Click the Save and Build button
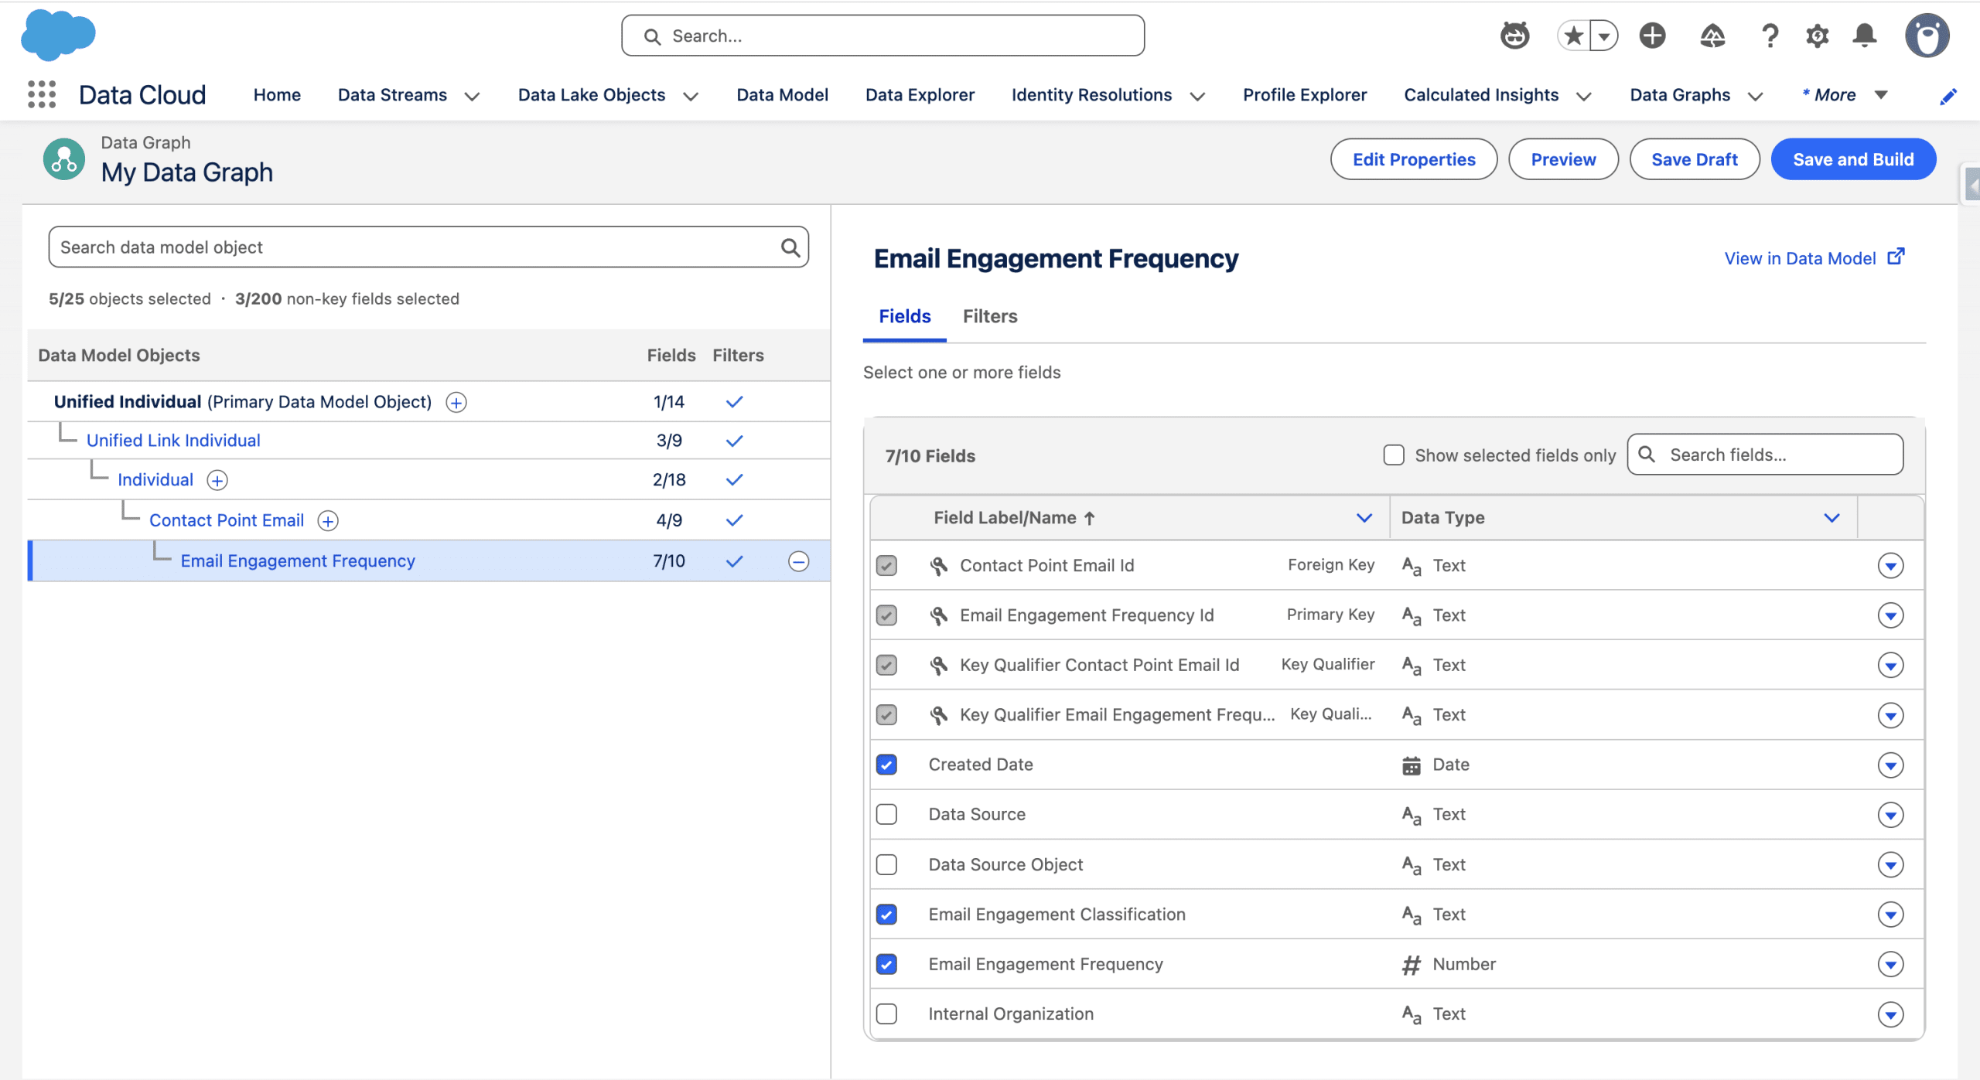The image size is (1980, 1080). (x=1852, y=159)
